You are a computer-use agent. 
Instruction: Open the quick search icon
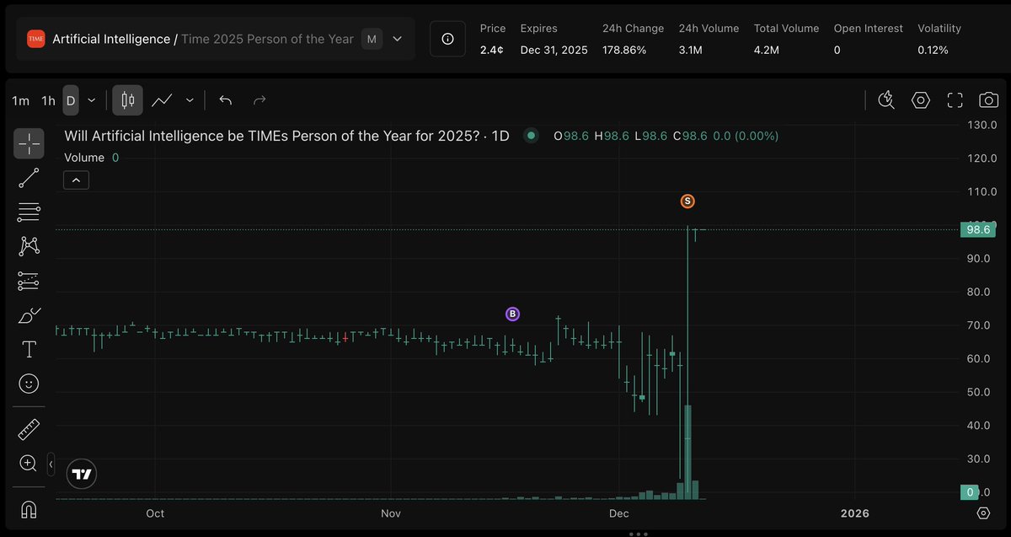[886, 100]
